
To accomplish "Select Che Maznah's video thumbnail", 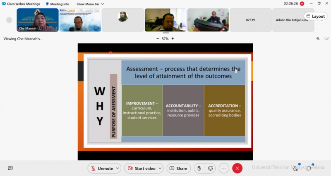I will [x=37, y=20].
